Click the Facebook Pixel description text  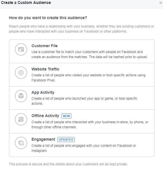89,78
